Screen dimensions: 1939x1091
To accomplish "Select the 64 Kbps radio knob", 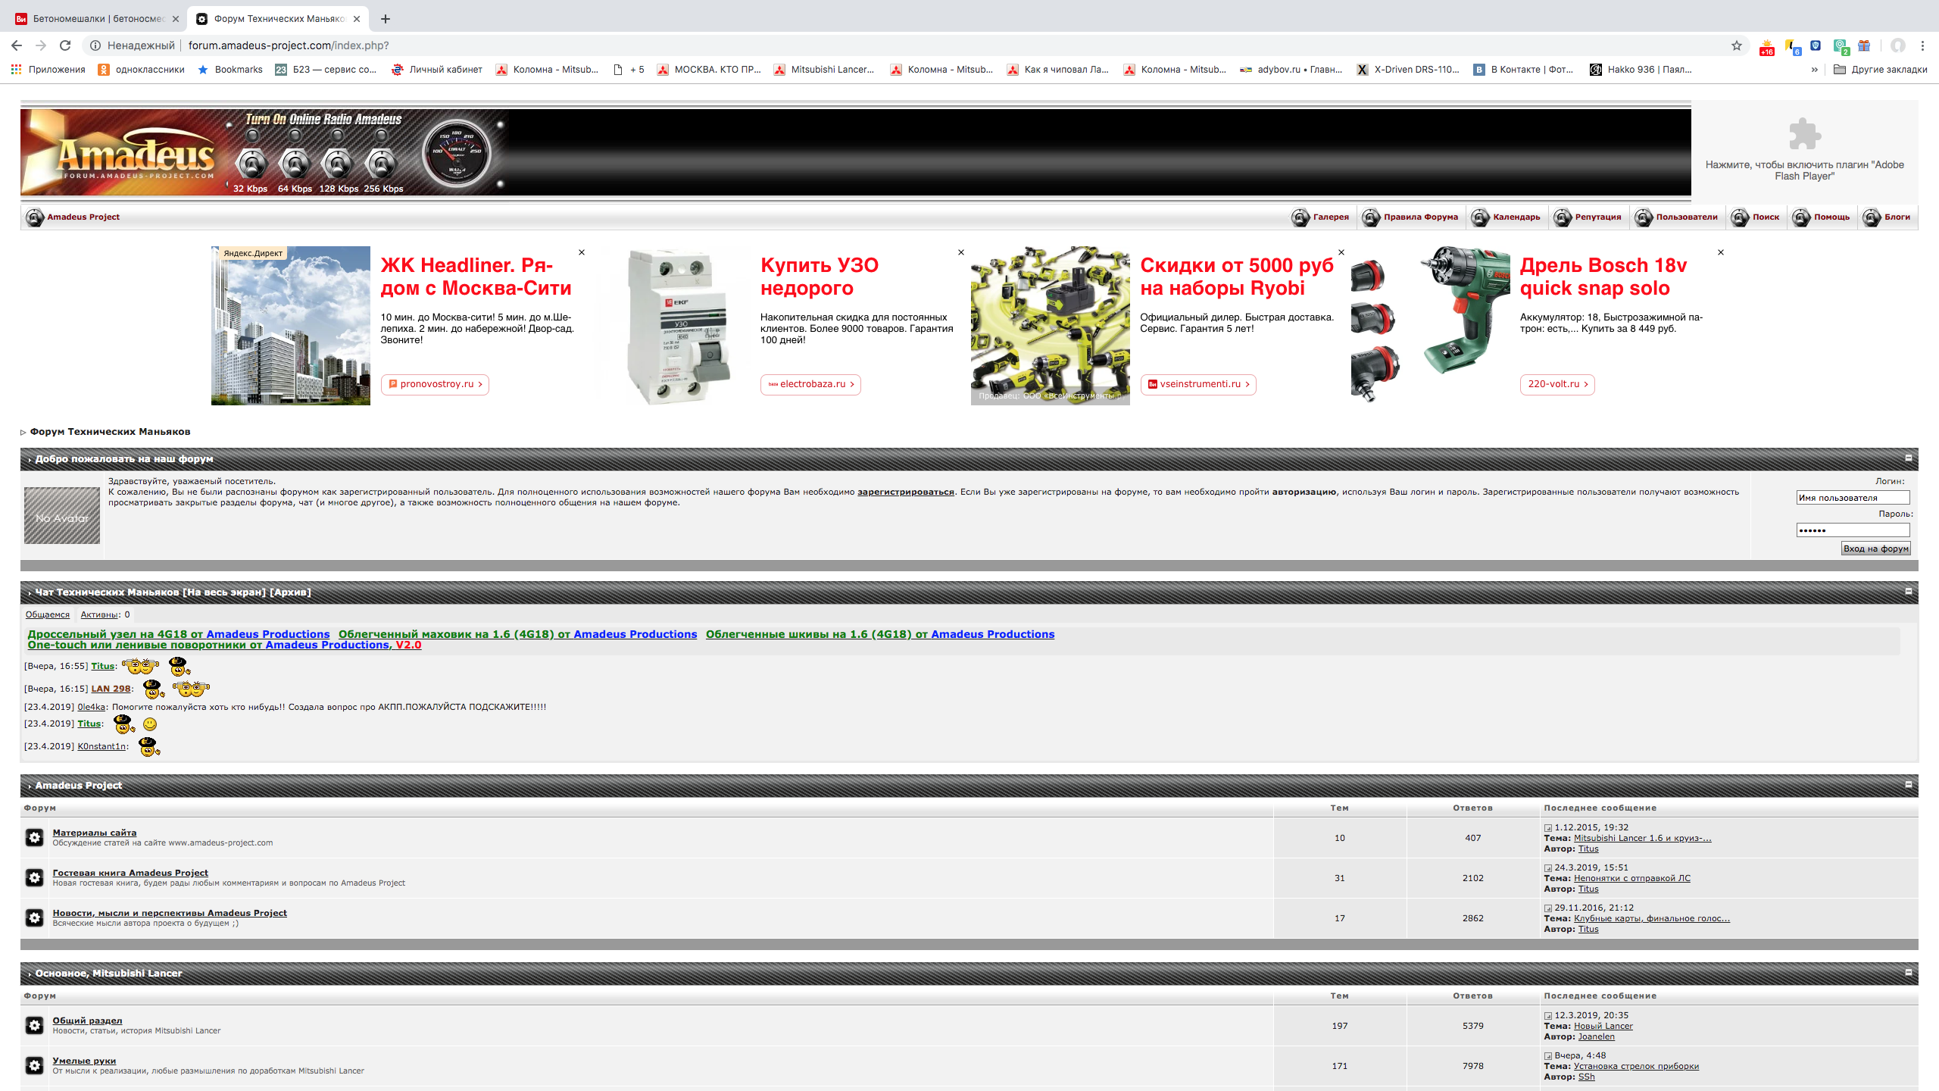I will point(295,163).
